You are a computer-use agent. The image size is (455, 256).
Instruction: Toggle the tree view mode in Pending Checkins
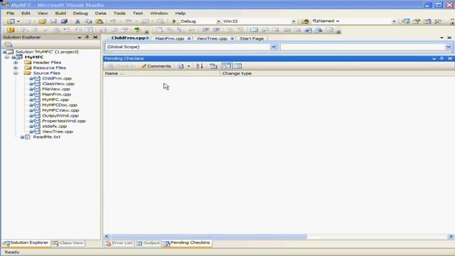[x=227, y=66]
